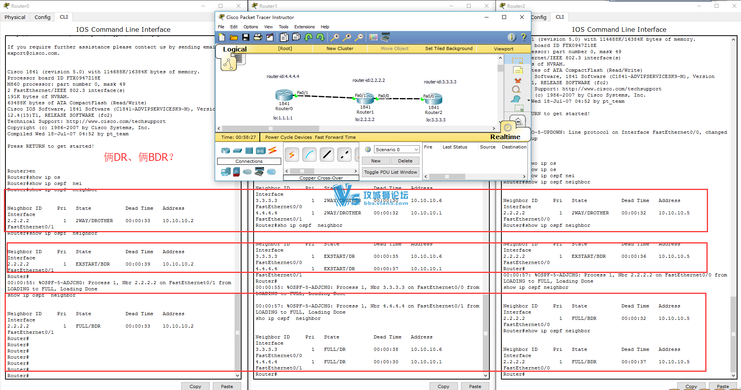This screenshot has width=741, height=390.
Task: Open the Edit menu
Action: pyautogui.click(x=234, y=27)
